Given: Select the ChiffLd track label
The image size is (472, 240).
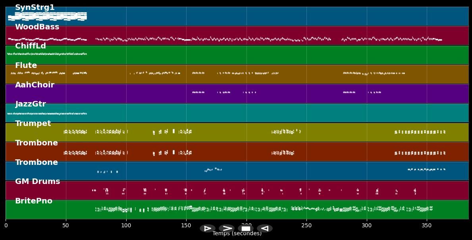Looking at the screenshot, I should tap(31, 46).
